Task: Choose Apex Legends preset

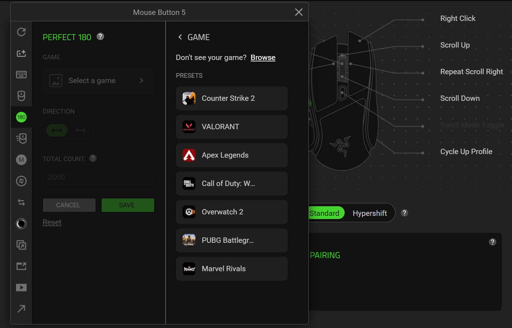Action: 232,155
